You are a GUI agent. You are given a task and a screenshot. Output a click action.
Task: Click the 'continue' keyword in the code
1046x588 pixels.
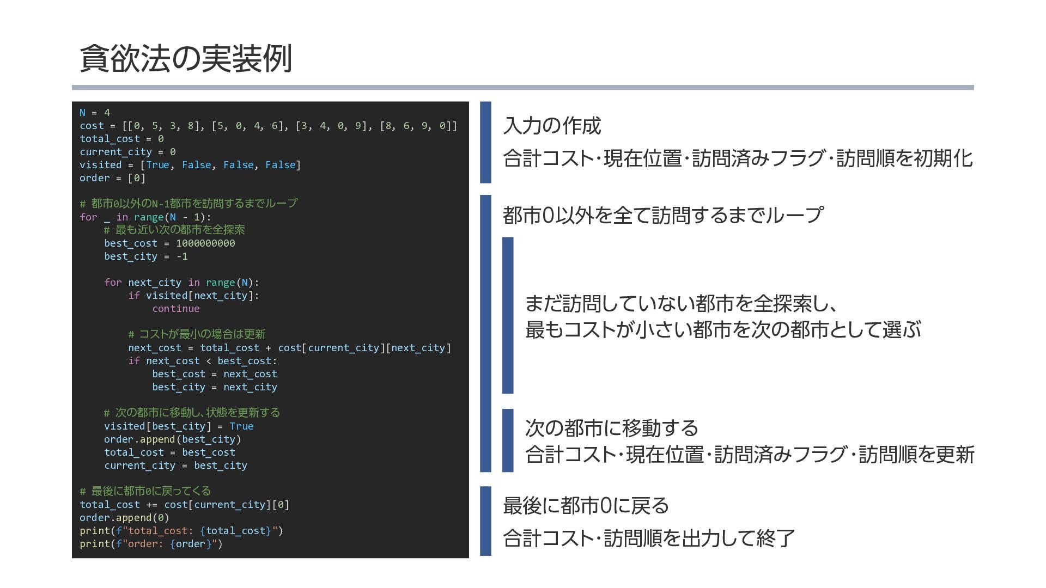pyautogui.click(x=175, y=309)
